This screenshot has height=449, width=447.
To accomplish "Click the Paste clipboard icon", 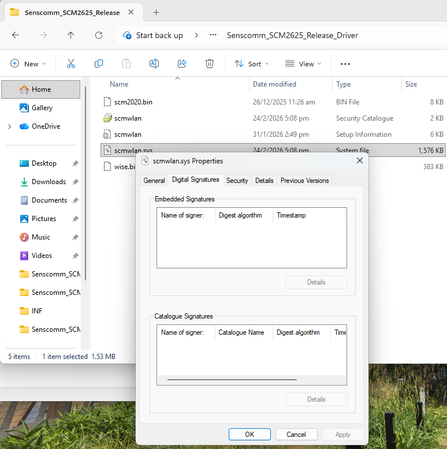I will click(x=126, y=63).
